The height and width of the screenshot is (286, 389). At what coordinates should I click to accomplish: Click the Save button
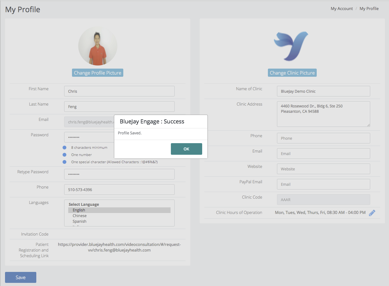pos(21,277)
